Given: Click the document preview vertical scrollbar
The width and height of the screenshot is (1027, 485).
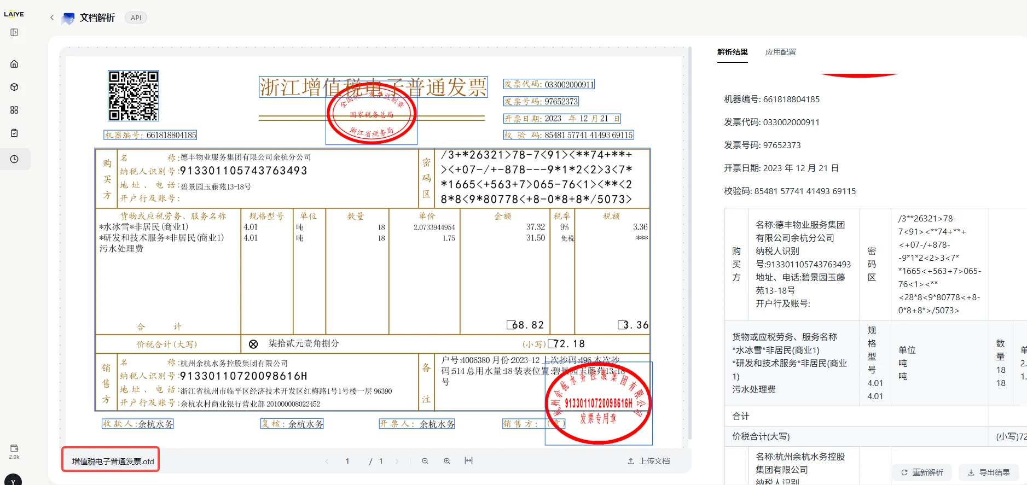Looking at the screenshot, I should point(689,243).
